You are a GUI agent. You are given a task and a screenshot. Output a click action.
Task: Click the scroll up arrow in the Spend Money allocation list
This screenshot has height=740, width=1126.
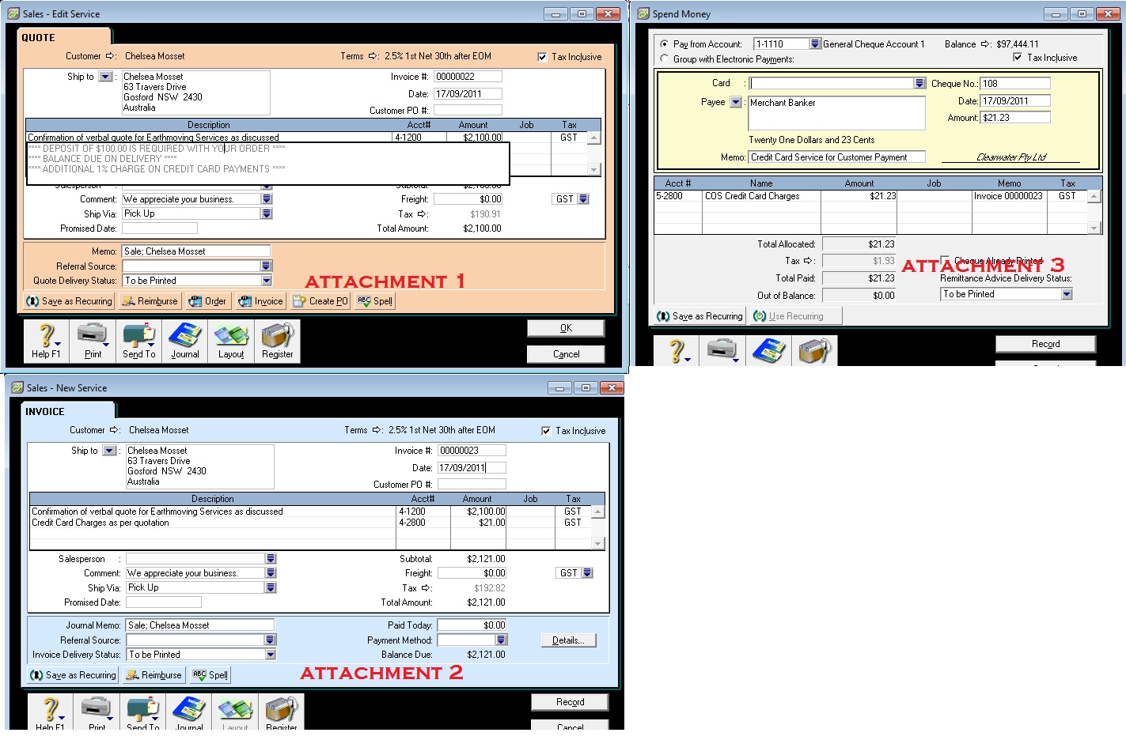tap(1094, 197)
